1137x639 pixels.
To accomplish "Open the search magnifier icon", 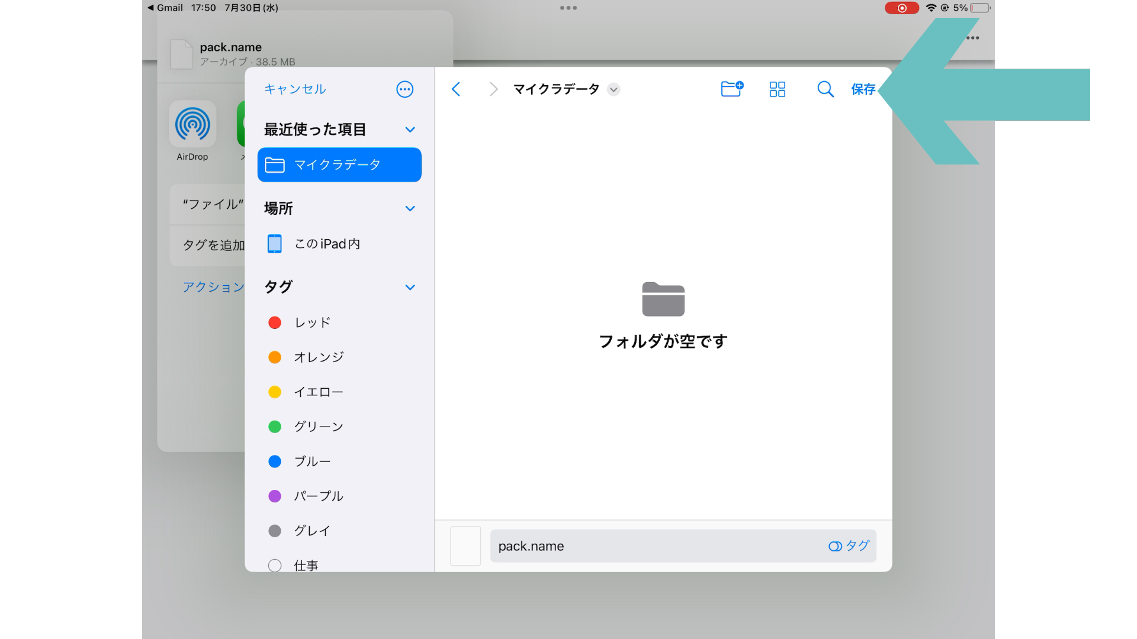I will [825, 89].
